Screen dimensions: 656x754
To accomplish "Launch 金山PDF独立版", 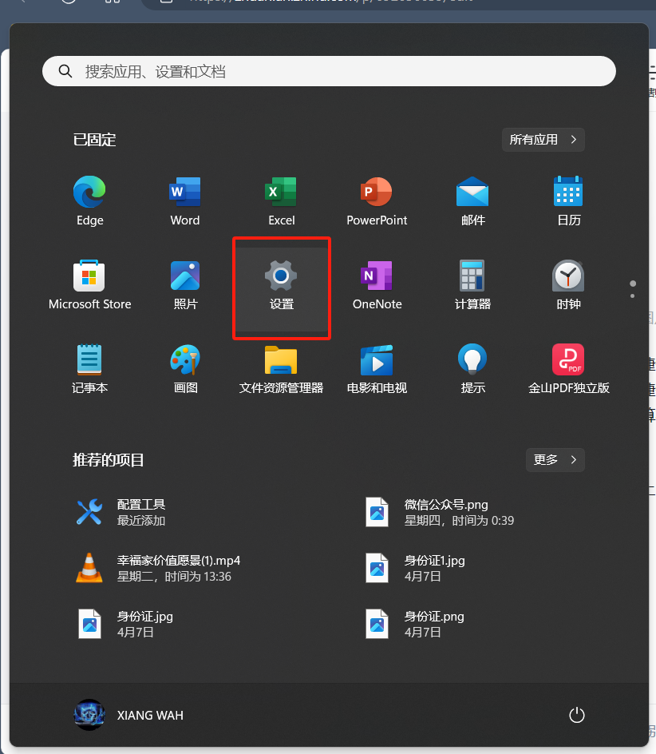I will [568, 369].
